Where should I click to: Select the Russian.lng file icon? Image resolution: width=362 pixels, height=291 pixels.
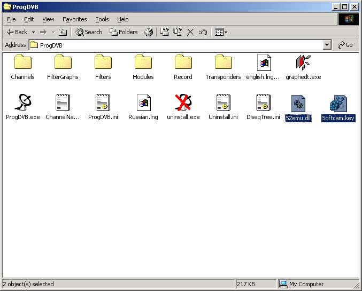143,103
